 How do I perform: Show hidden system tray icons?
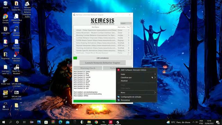click(x=194, y=122)
